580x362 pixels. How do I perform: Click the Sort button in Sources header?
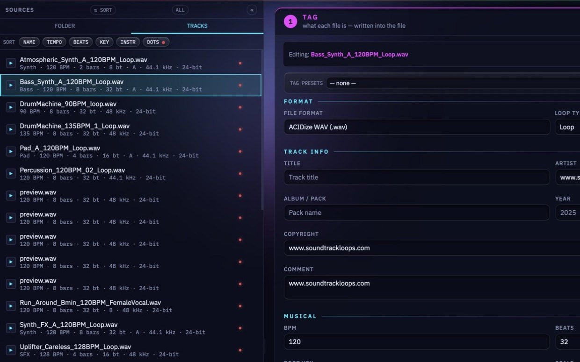coord(103,10)
